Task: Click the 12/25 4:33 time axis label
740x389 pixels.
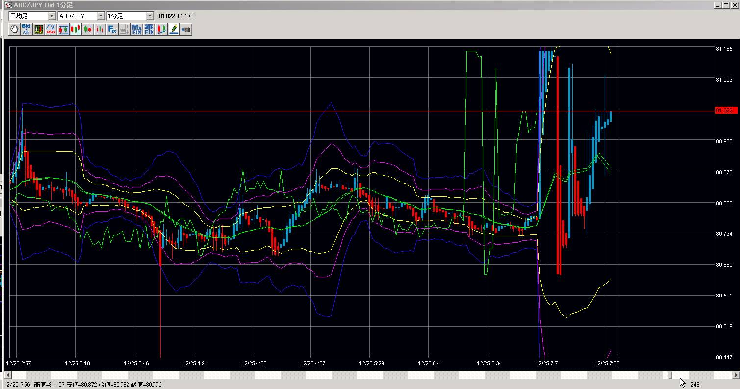Action: 254,363
